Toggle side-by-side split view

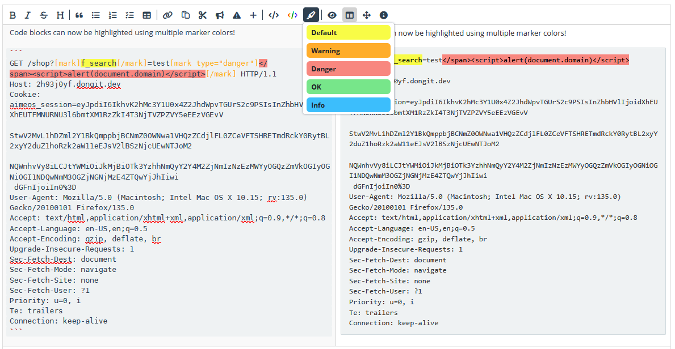pyautogui.click(x=350, y=15)
